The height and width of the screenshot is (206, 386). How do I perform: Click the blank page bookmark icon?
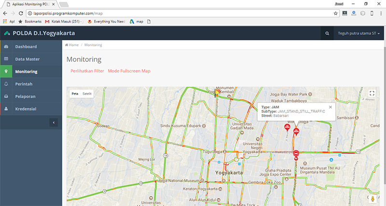pos(149,21)
